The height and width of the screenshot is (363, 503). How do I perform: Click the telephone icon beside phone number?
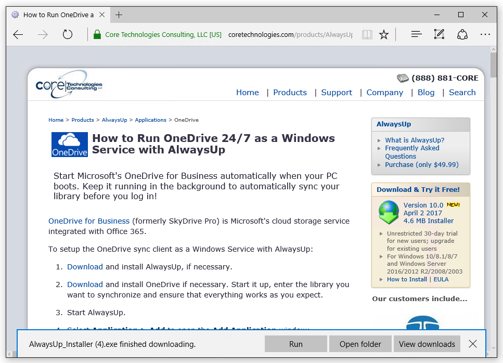pos(403,78)
